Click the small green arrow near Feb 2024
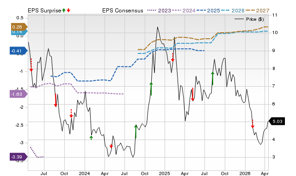Image resolution: width=296 pixels, height=176 pixels. pos(91,138)
